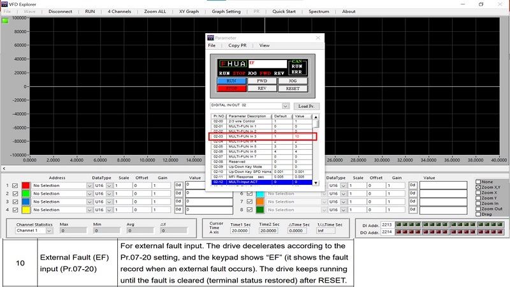
Task: Select parameter row 02-03 MULTI-FUN In 3
Action: [262, 136]
